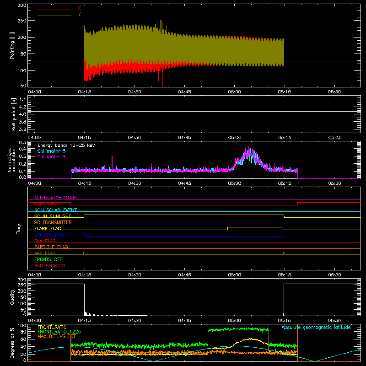Click 04:45 below the Roll period plot
This screenshot has height=366, width=366.
184,138
